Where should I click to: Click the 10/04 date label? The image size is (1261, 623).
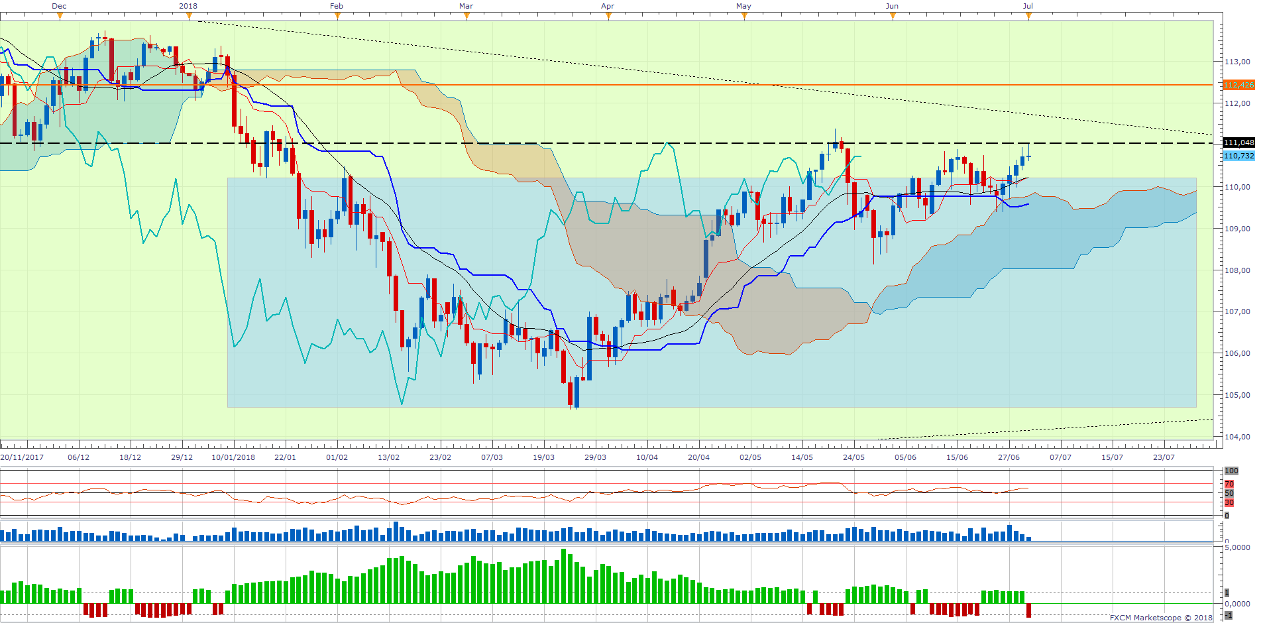pyautogui.click(x=647, y=457)
